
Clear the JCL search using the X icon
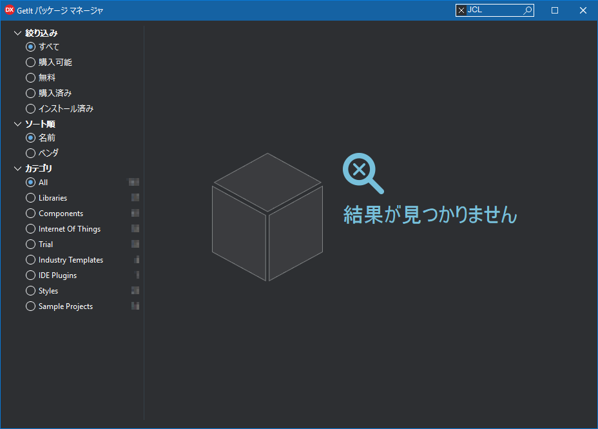pyautogui.click(x=461, y=10)
